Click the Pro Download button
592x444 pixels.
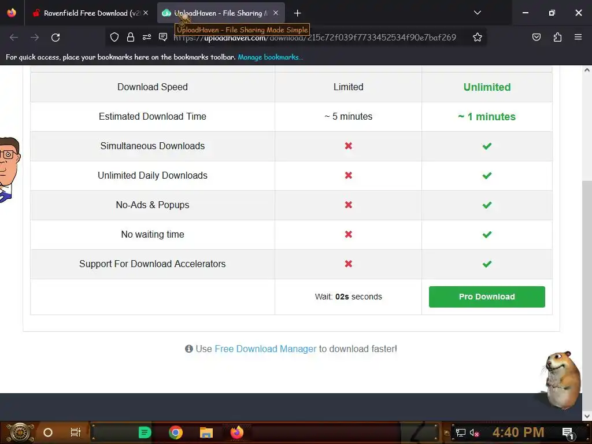[x=487, y=297]
